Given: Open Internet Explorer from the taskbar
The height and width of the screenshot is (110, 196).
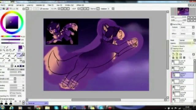Looking at the screenshot, I should coord(11,108).
